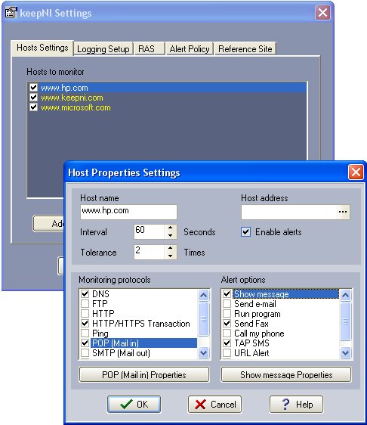
Task: Open Help with the question mark button
Action: [296, 404]
